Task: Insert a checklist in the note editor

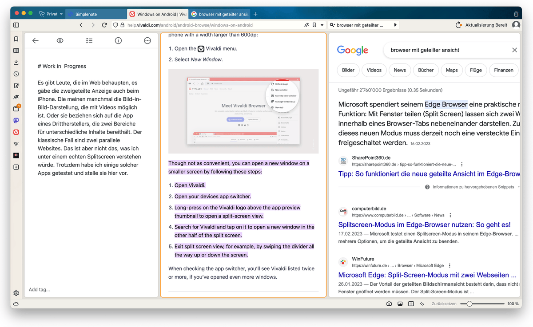Action: coord(89,40)
